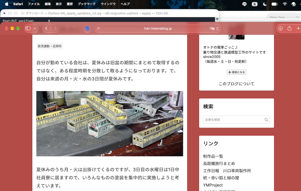Screen dimensions: 301x191
Task: Click the リンク sidebar heading
Action: point(211,143)
